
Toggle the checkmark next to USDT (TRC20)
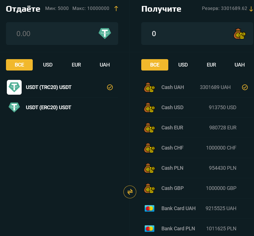click(110, 87)
